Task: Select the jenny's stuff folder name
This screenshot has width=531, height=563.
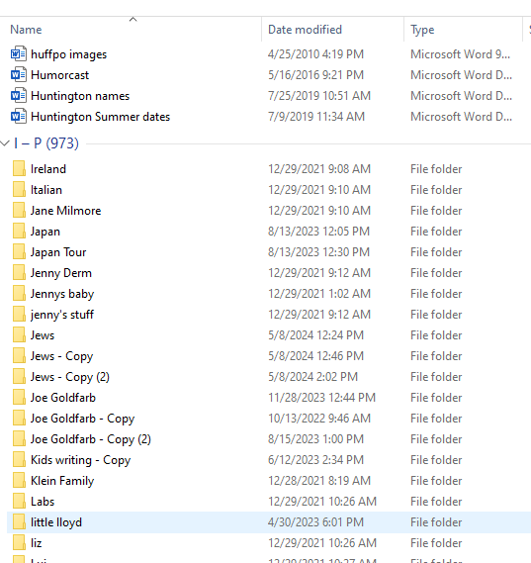Action: pos(62,315)
